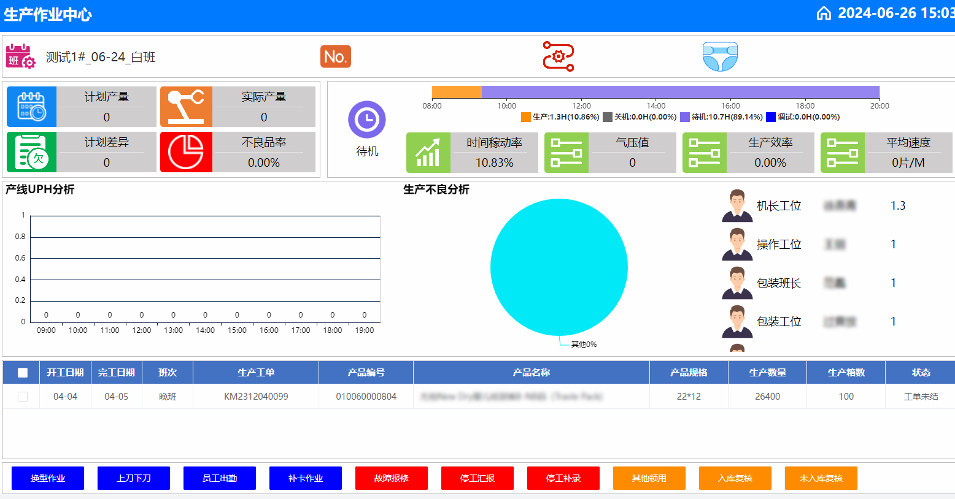955x499 pixels.
Task: Click the cyan pie chart in defect analysis
Action: tap(559, 267)
